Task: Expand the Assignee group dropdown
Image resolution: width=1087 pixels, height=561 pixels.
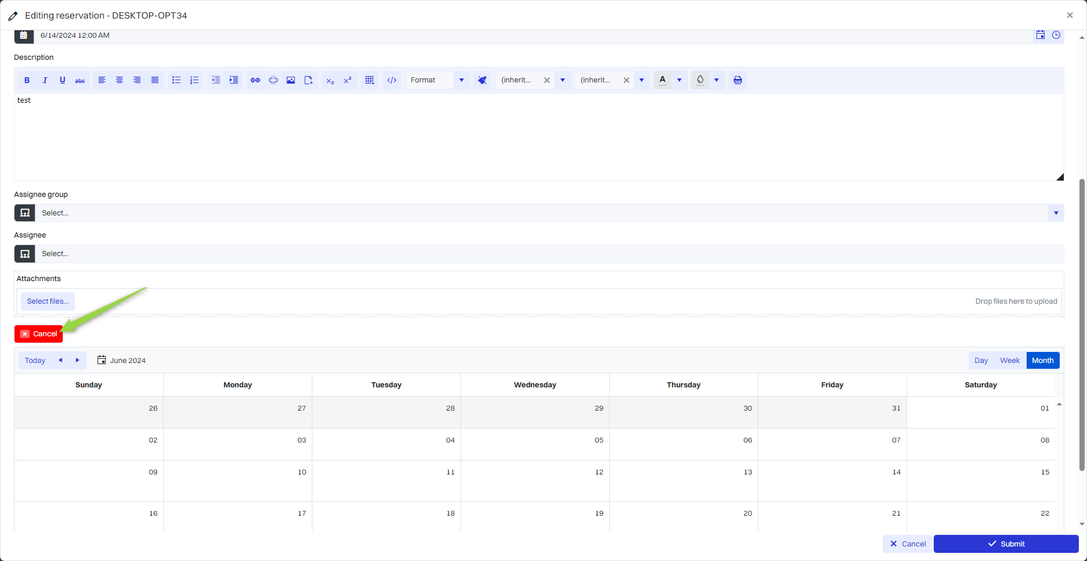Action: tap(1056, 213)
